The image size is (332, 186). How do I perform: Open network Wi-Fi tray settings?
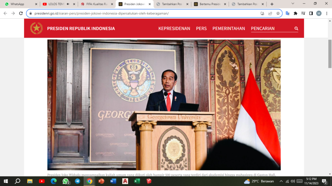(287, 181)
